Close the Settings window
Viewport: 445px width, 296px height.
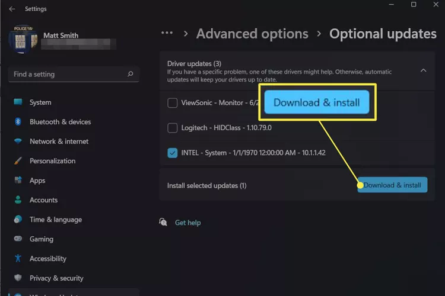436,5
